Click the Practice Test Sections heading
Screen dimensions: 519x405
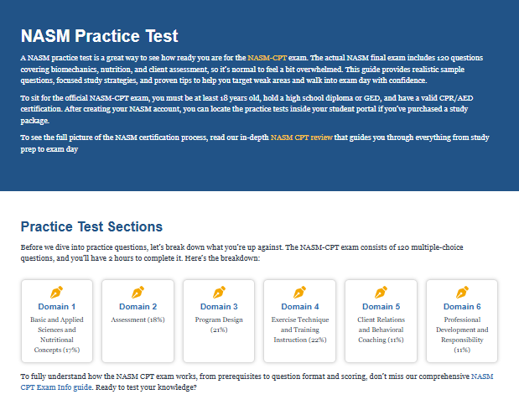[91, 226]
